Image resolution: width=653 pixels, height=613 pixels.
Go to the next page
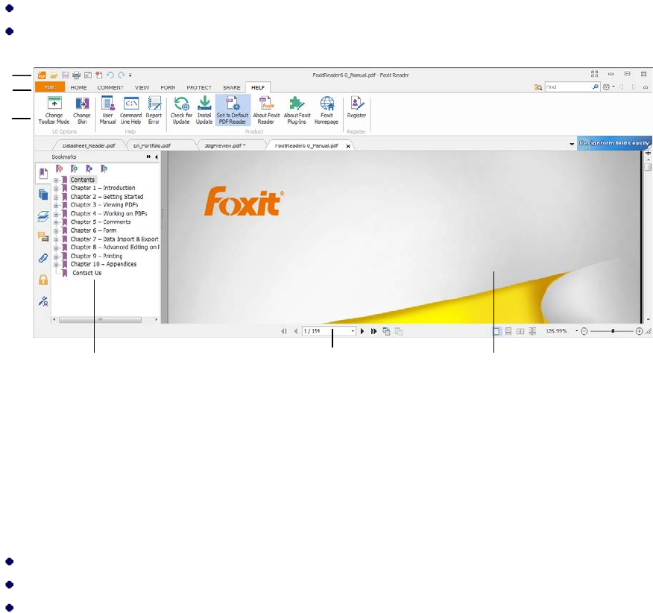tap(362, 331)
